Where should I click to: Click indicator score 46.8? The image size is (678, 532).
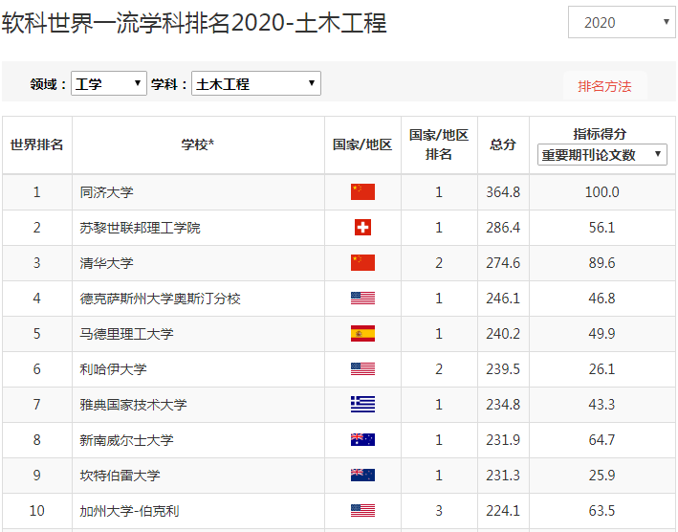click(x=601, y=299)
